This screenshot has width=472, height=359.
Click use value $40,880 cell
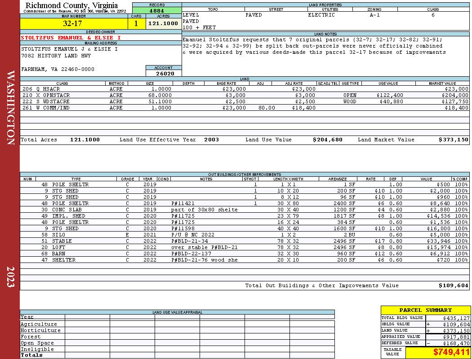(x=392, y=101)
